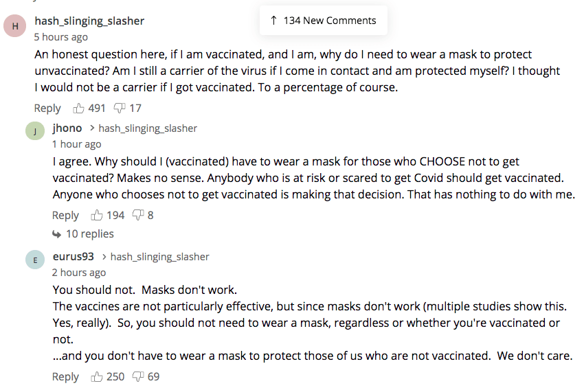
Task: Downvote eurus93's comment
Action: pyautogui.click(x=138, y=376)
